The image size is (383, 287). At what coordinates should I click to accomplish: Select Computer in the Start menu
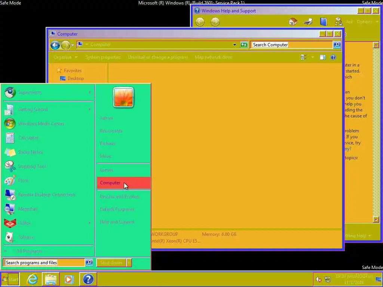pos(123,183)
